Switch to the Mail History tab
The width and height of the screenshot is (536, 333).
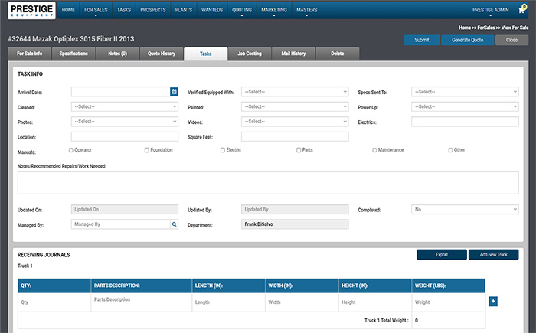(x=293, y=54)
